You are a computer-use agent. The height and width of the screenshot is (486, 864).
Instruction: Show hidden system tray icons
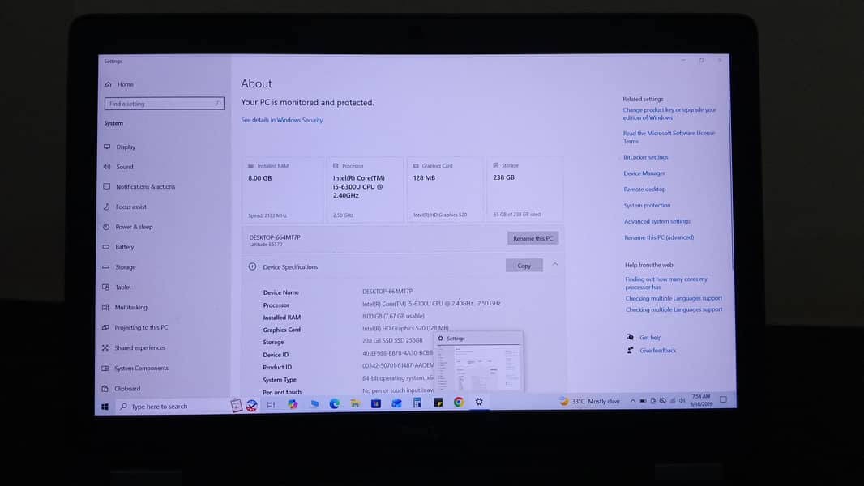[632, 401]
